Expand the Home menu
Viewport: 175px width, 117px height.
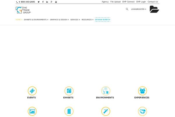coord(19,20)
